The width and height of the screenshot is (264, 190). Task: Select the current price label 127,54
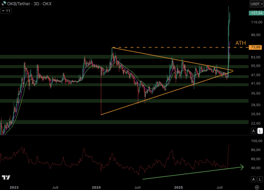point(256,13)
